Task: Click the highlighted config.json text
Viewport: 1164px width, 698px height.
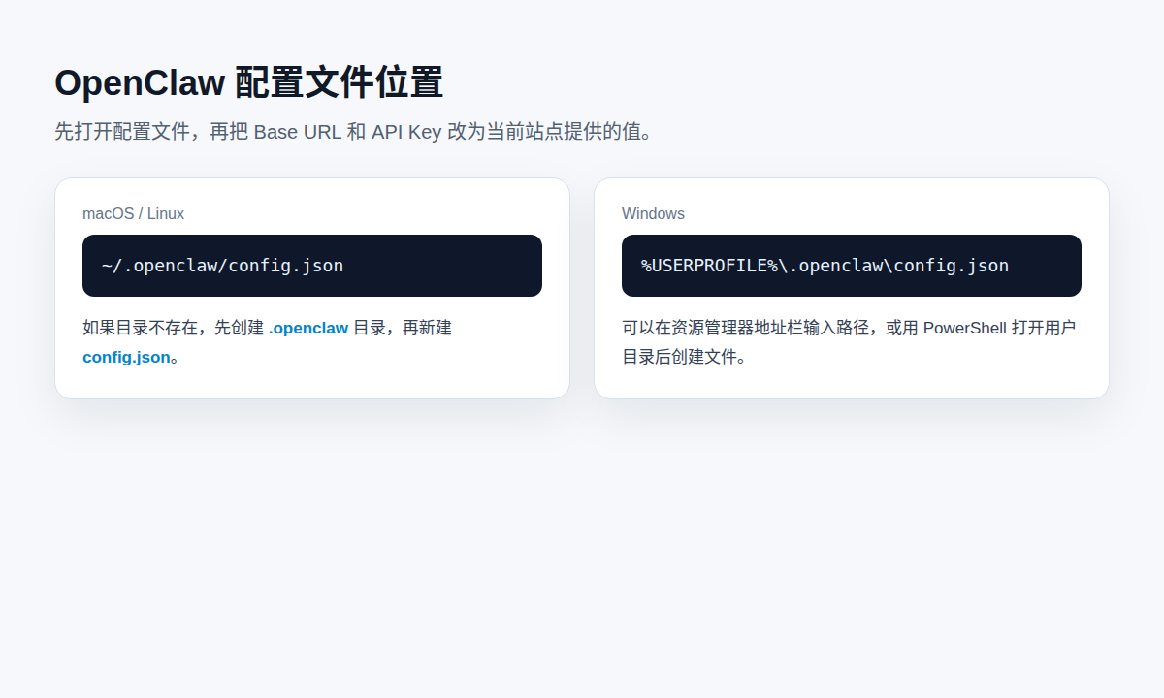Action: tap(126, 357)
